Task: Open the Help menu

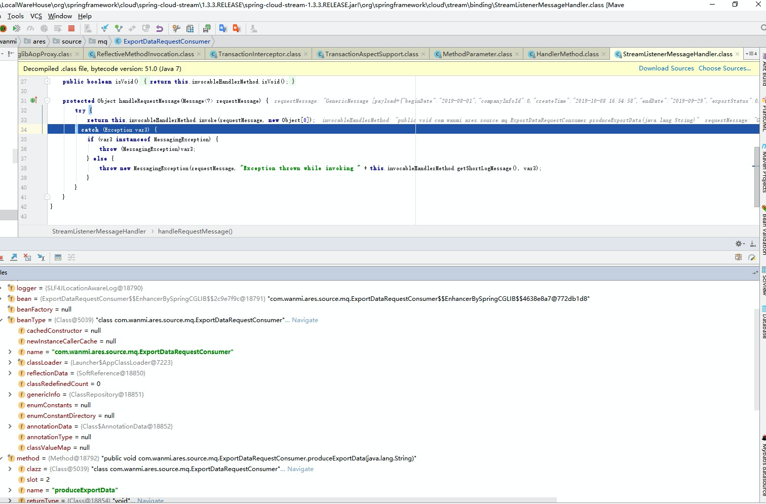Action: (85, 16)
